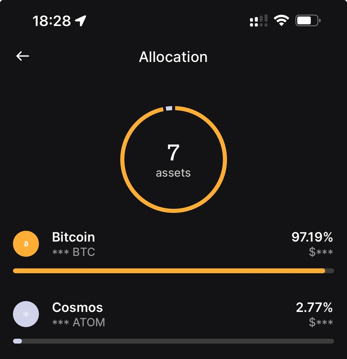Tap the Cosmos coin icon

click(x=26, y=314)
